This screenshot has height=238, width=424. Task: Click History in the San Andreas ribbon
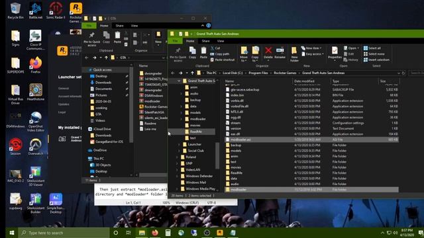(350, 59)
